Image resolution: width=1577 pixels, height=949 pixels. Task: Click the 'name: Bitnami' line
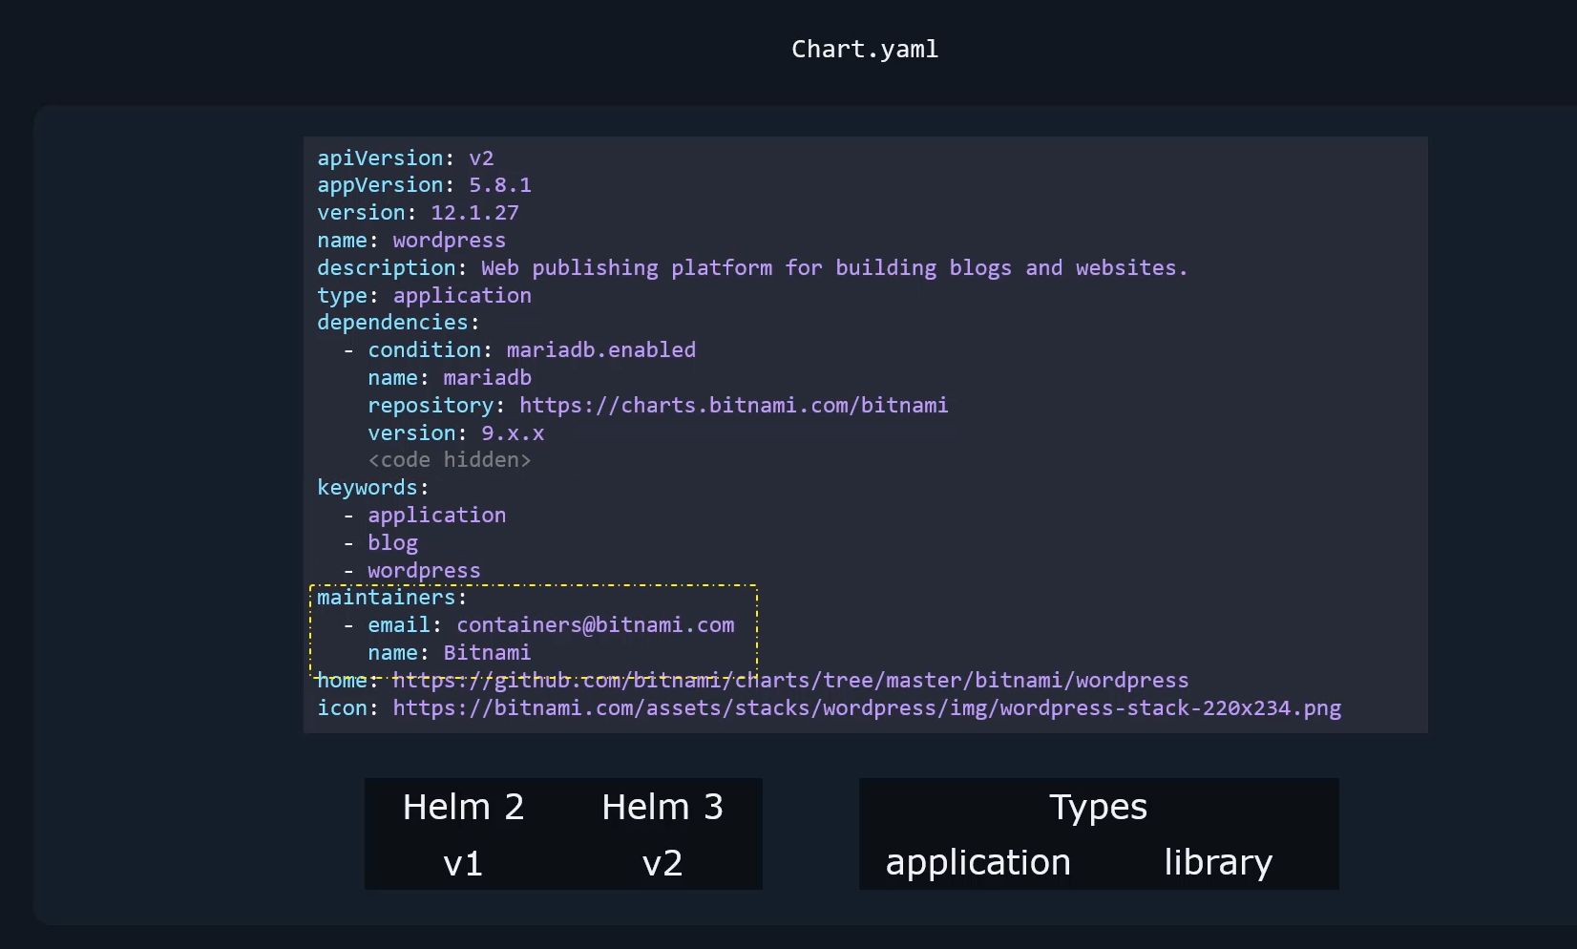(x=450, y=653)
